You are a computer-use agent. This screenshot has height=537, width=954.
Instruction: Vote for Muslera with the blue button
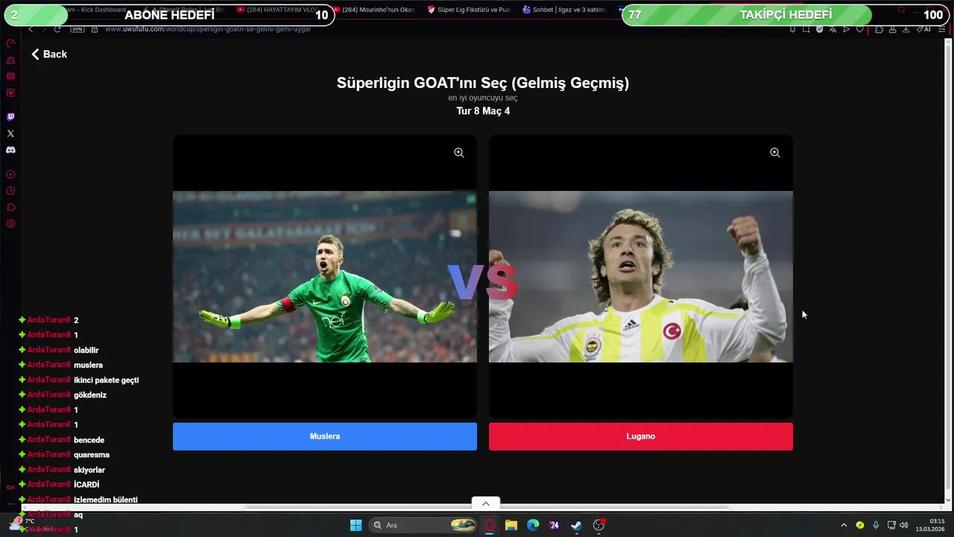(325, 436)
